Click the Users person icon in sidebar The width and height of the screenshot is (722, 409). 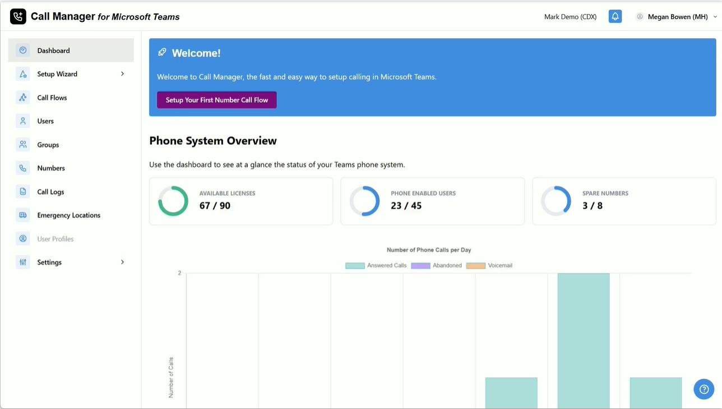point(23,121)
